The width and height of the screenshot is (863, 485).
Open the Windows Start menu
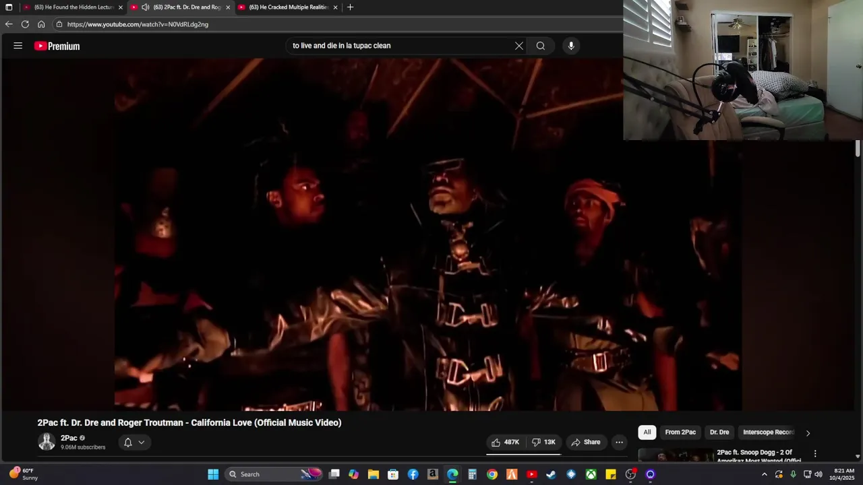click(x=213, y=474)
